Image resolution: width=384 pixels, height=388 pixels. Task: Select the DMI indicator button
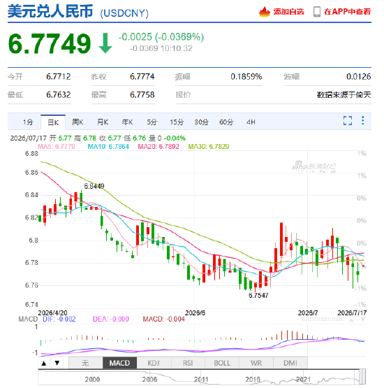coord(290,363)
